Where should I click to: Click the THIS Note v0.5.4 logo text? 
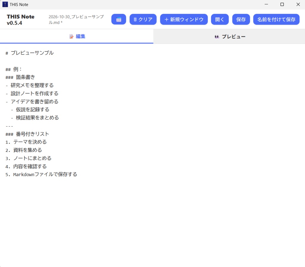21,20
